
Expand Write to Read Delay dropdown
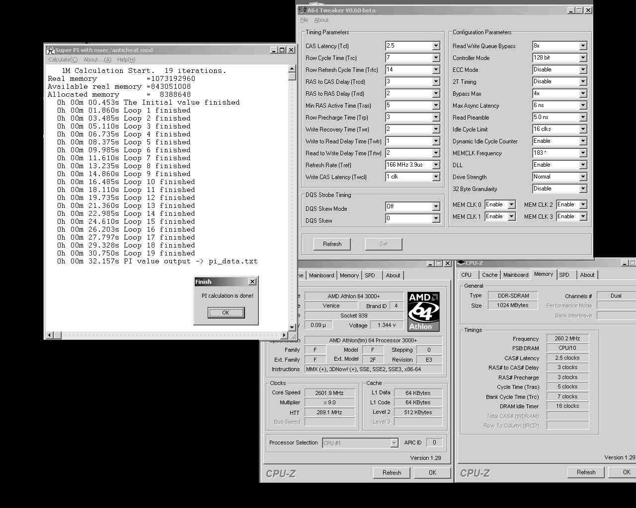436,141
